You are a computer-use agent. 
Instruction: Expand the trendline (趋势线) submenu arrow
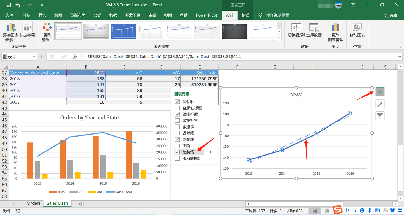[210, 152]
